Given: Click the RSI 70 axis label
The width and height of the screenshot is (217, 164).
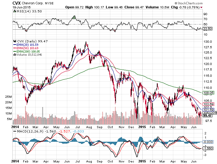Looking at the screenshot, I should click(x=205, y=19).
